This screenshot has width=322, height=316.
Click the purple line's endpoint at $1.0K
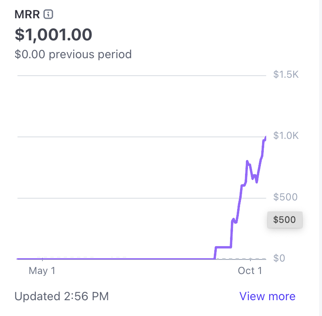(265, 138)
